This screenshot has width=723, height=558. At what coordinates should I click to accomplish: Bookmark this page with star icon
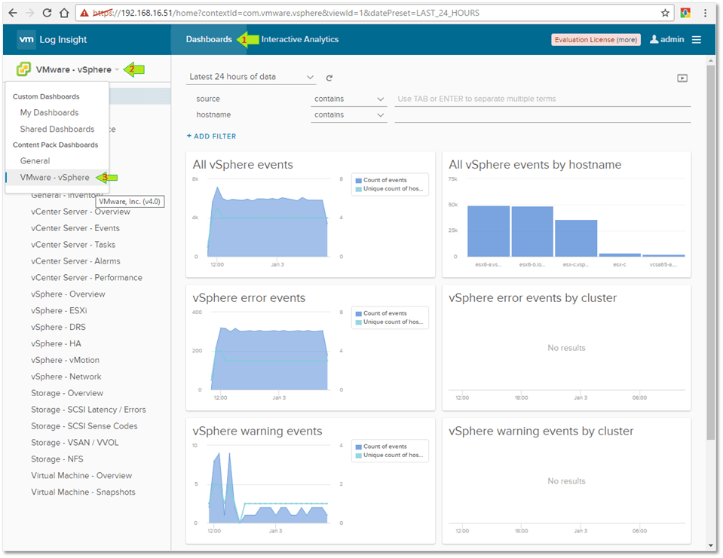[x=665, y=13]
